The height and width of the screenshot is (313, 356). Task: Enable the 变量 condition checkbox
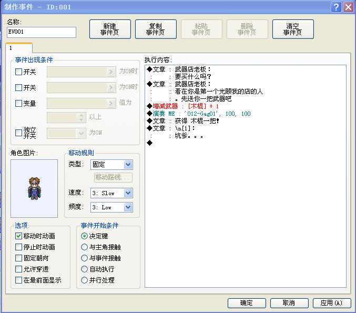tap(18, 103)
